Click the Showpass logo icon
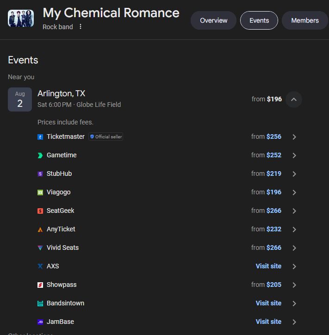Viewport: 329px width, 335px height. point(40,285)
